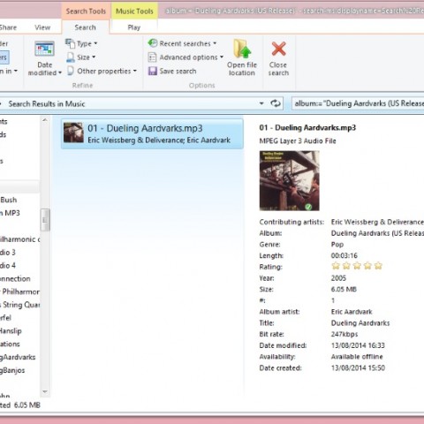The width and height of the screenshot is (424, 424).
Task: Select the 01 - Dueling Aardvarks.mp3 file
Action: point(152,133)
